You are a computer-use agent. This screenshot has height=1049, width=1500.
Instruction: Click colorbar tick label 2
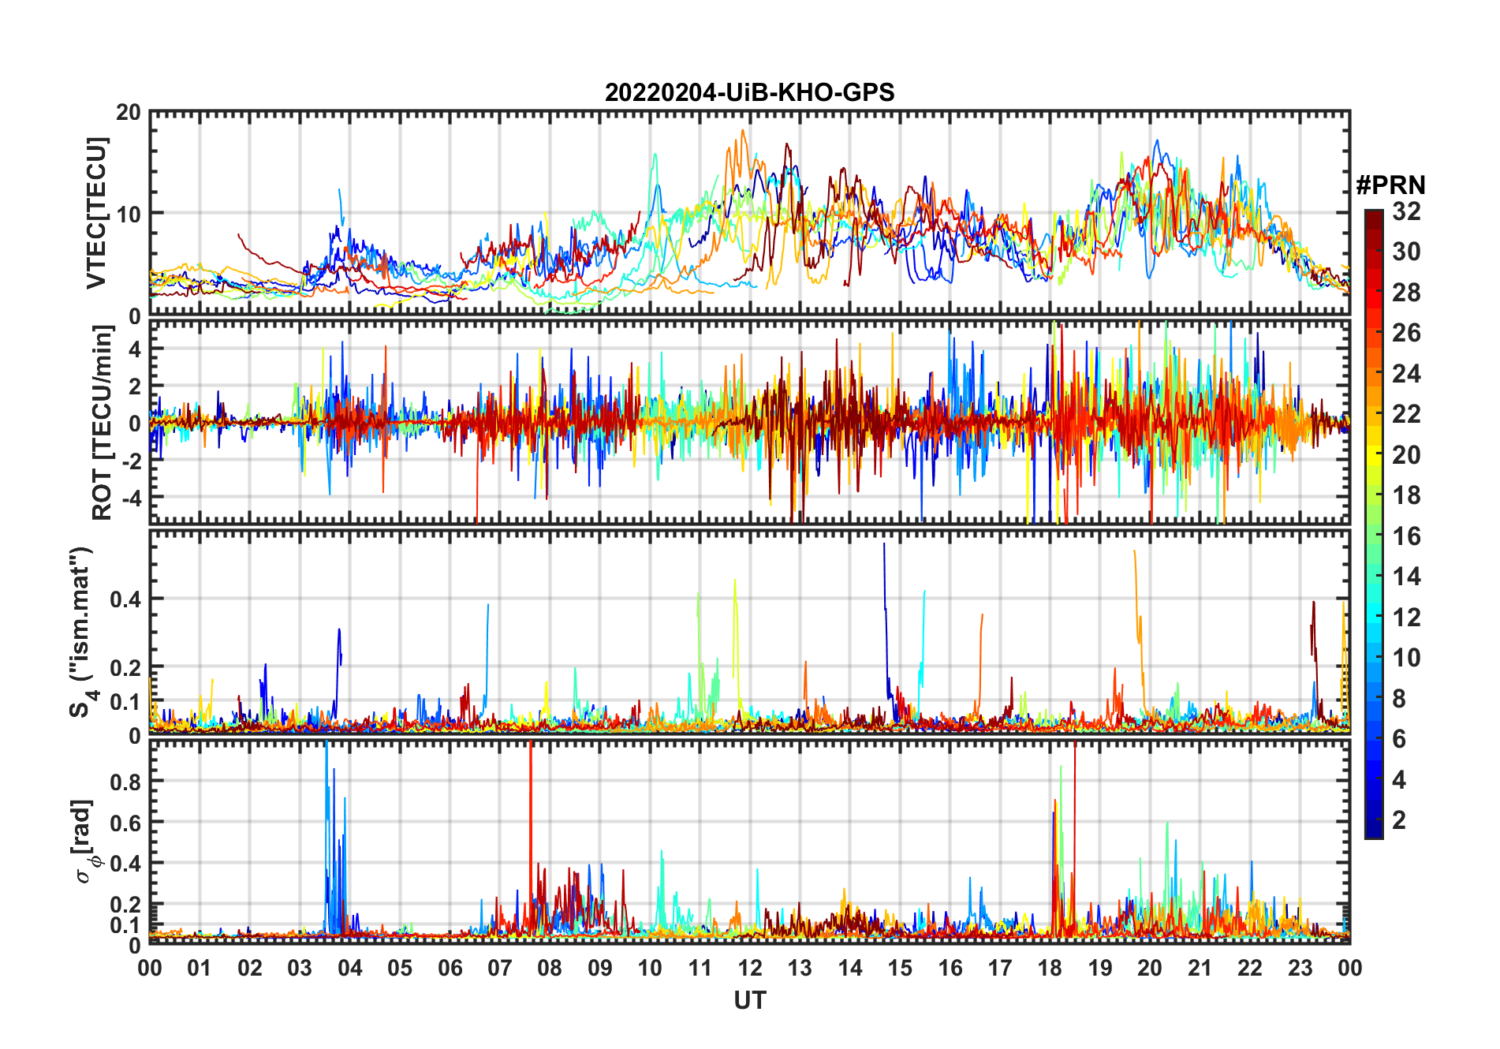pyautogui.click(x=1399, y=820)
